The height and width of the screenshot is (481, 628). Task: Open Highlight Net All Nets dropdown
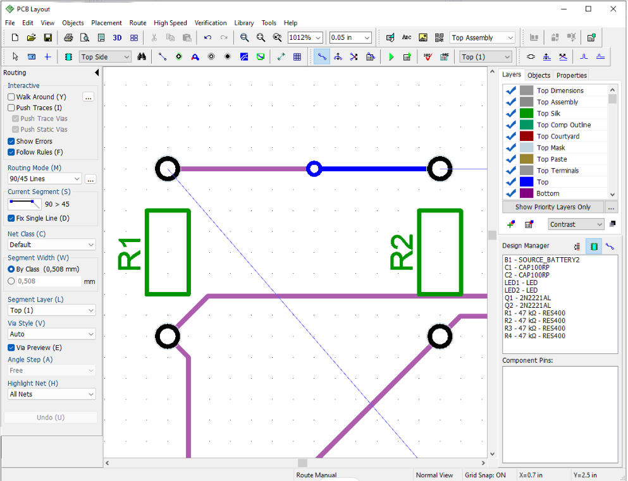pyautogui.click(x=52, y=394)
